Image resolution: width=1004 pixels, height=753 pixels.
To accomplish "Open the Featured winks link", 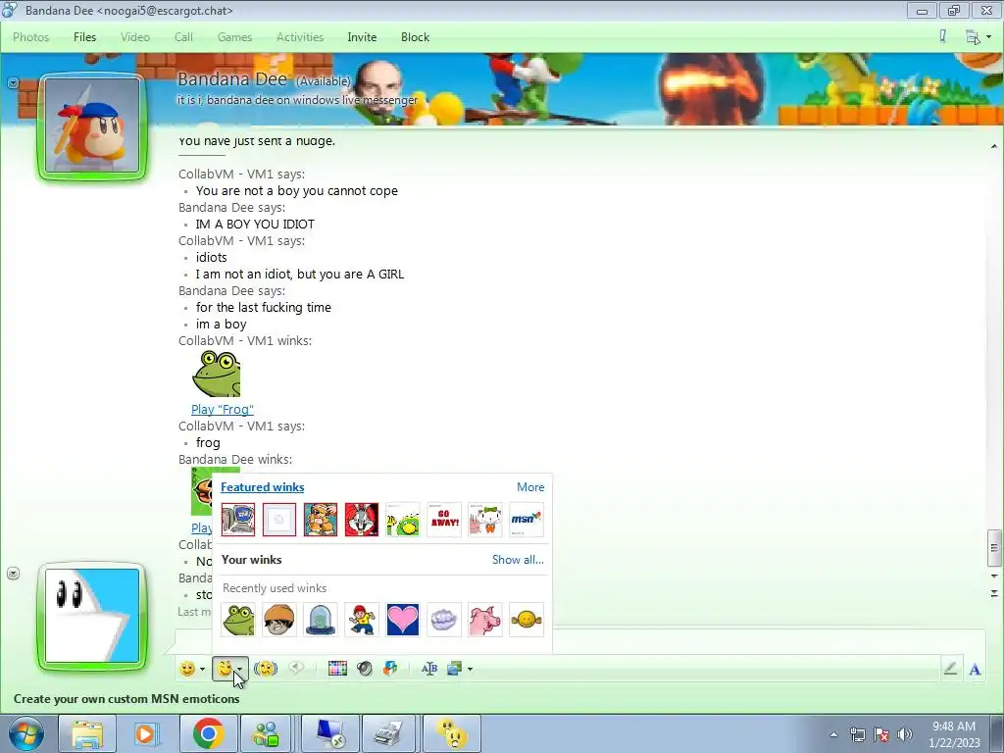I will click(263, 487).
